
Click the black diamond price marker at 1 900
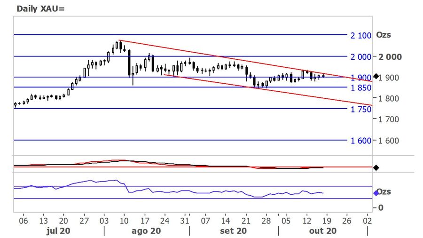coord(376,76)
